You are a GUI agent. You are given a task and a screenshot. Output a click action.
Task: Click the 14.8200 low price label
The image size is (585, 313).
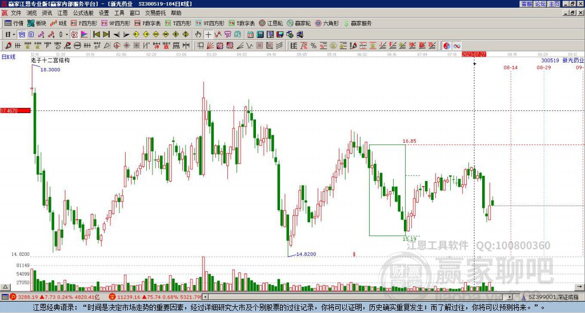pyautogui.click(x=306, y=254)
